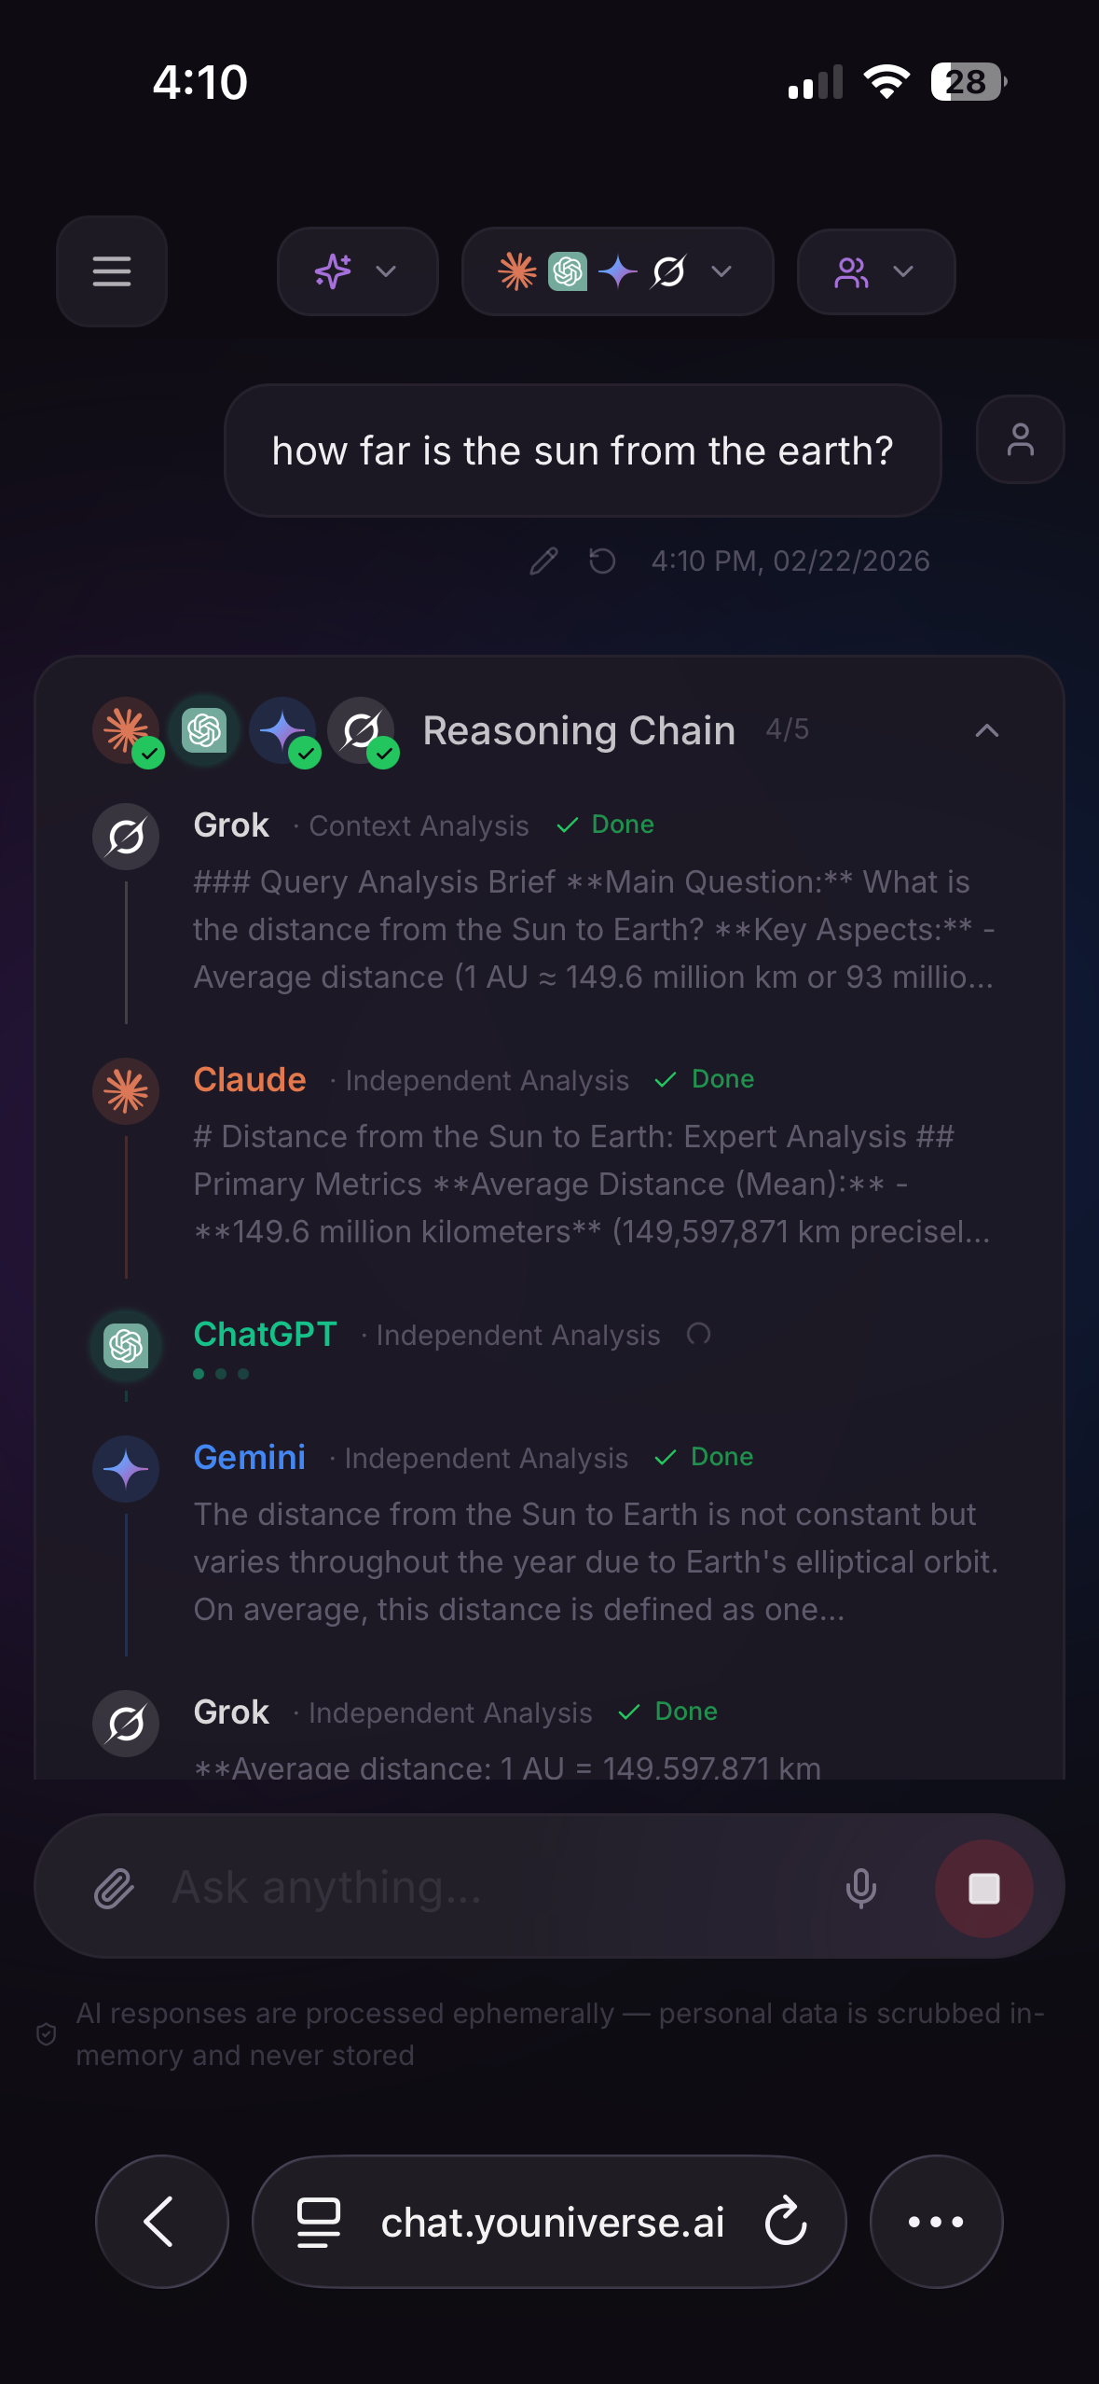Collapse the Reasoning Chain panel

[986, 731]
